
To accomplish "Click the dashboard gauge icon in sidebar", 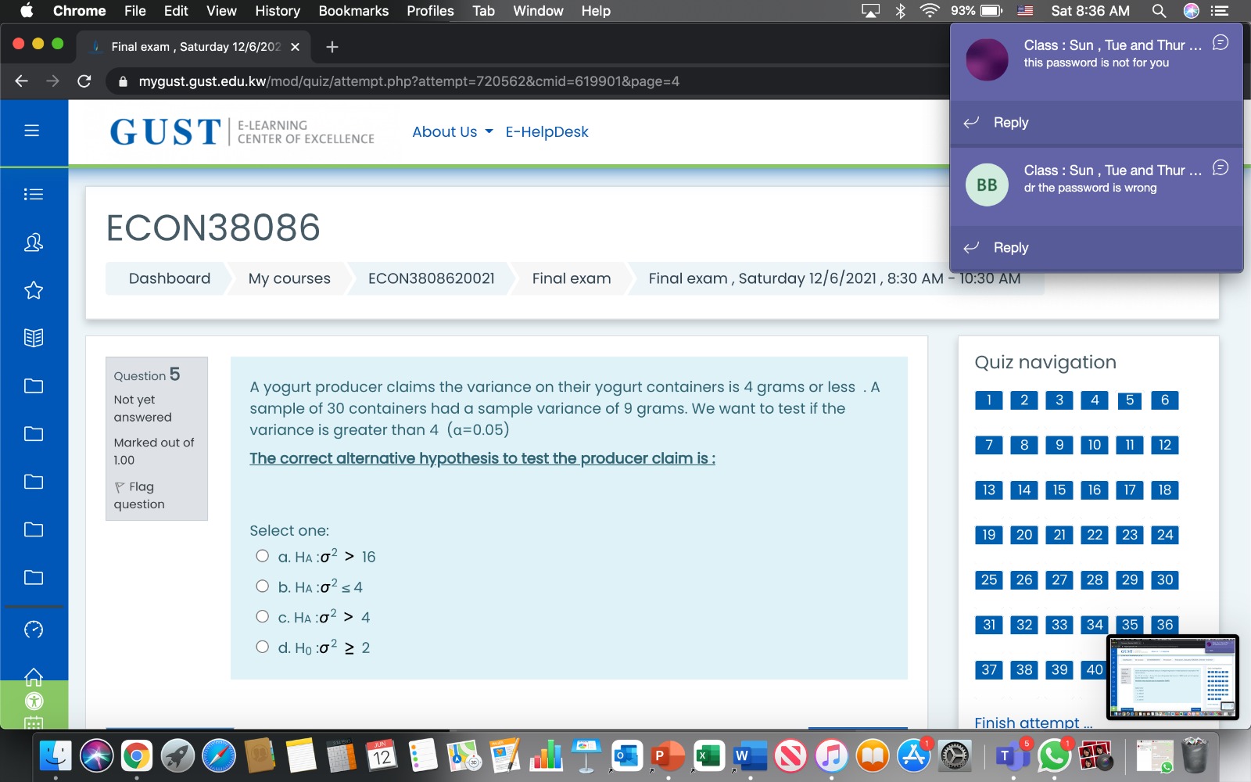I will [x=34, y=629].
